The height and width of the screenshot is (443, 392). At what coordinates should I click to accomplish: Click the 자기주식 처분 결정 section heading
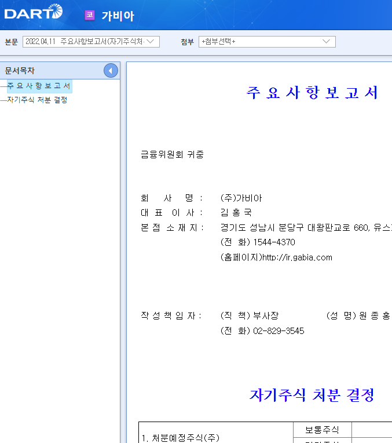(312, 395)
